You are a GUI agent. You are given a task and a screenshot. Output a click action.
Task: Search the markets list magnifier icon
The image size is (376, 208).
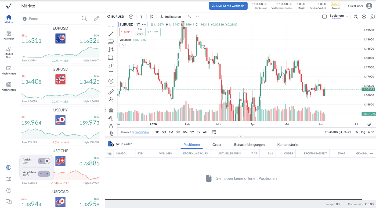[84, 19]
